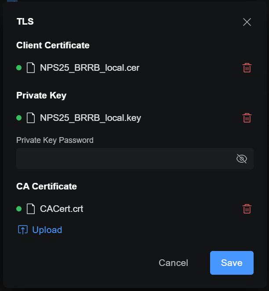Focus the Private Key Password field

pyautogui.click(x=123, y=159)
